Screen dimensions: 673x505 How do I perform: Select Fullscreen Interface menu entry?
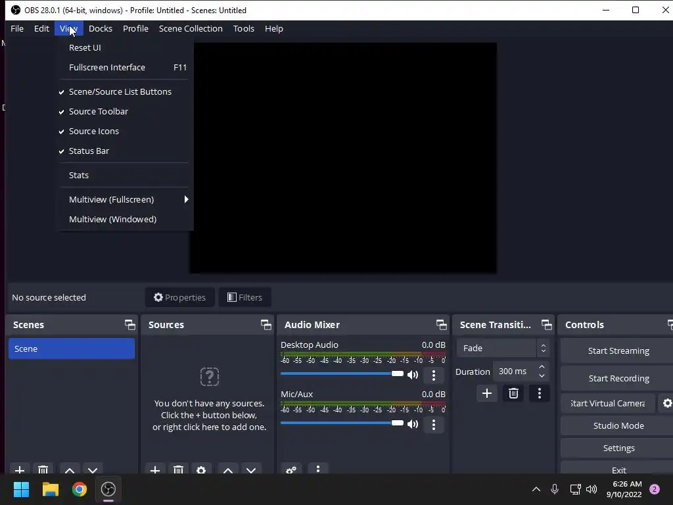[x=125, y=68]
